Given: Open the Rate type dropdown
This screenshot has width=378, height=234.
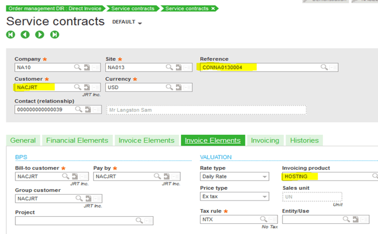Looking at the screenshot, I should point(264,176).
